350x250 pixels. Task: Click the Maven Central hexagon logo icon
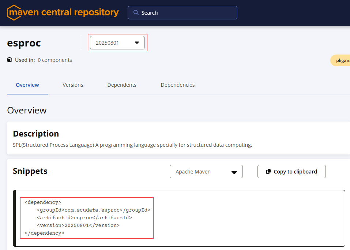[14, 12]
